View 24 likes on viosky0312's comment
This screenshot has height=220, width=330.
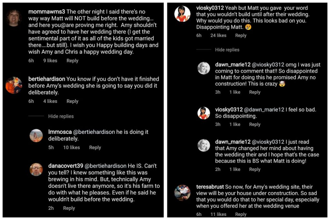point(218,35)
